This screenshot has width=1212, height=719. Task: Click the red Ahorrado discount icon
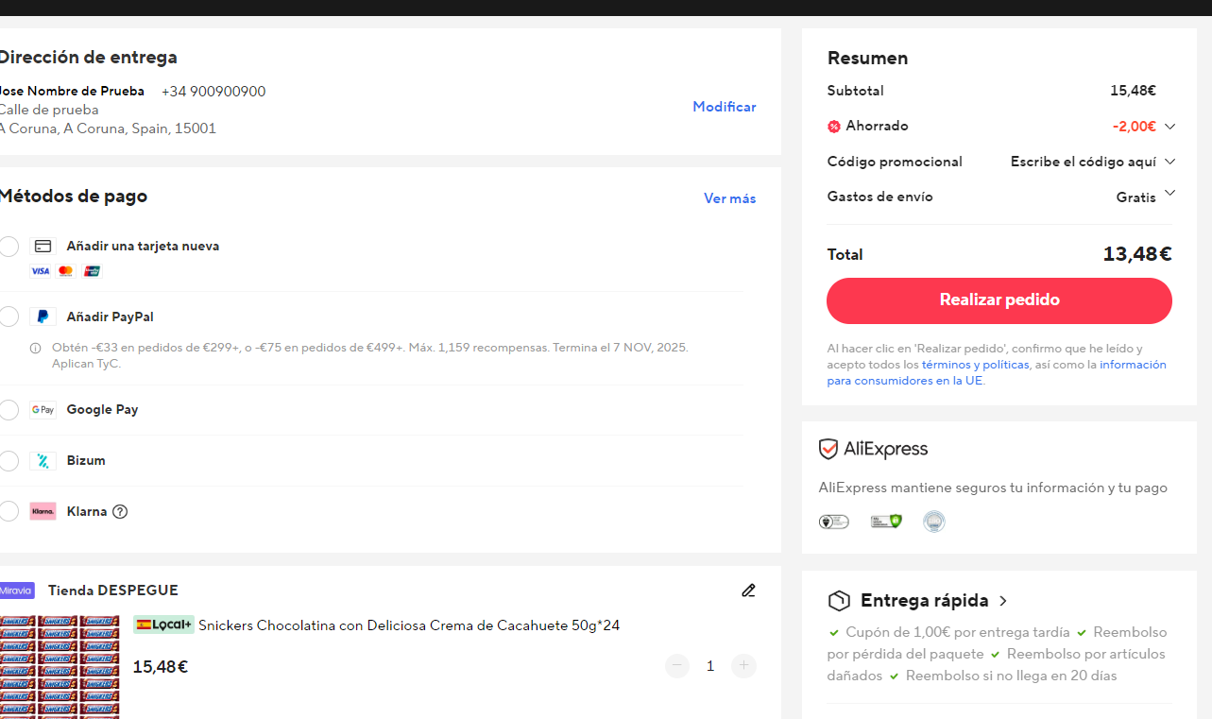coord(834,127)
